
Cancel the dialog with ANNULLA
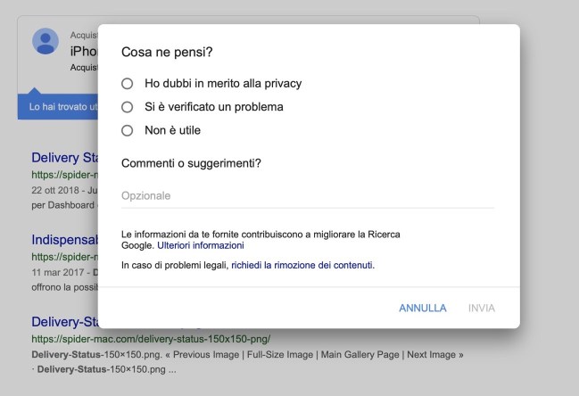click(423, 309)
